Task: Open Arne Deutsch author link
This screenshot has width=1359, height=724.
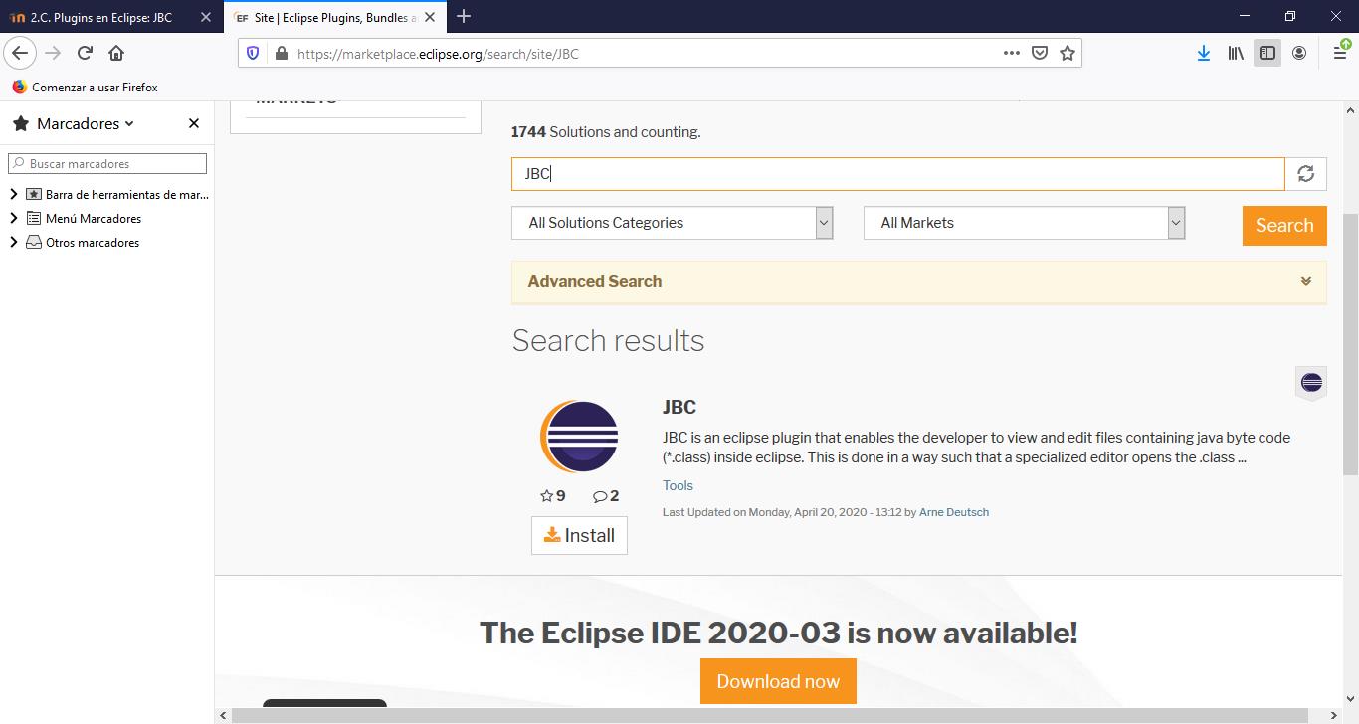Action: (x=954, y=512)
